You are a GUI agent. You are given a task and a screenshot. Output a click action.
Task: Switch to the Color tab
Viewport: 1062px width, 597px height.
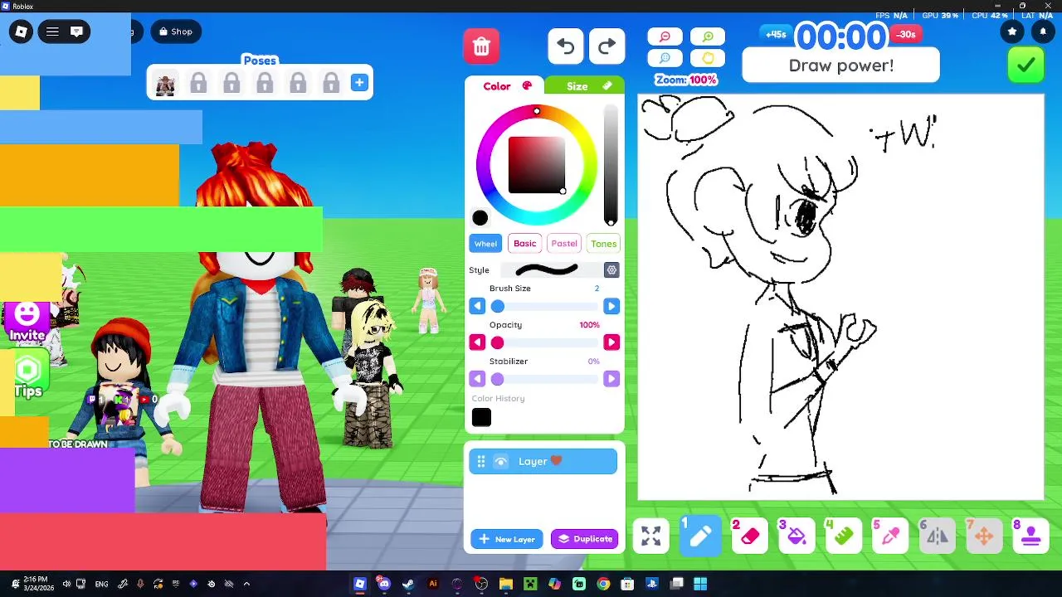point(504,86)
